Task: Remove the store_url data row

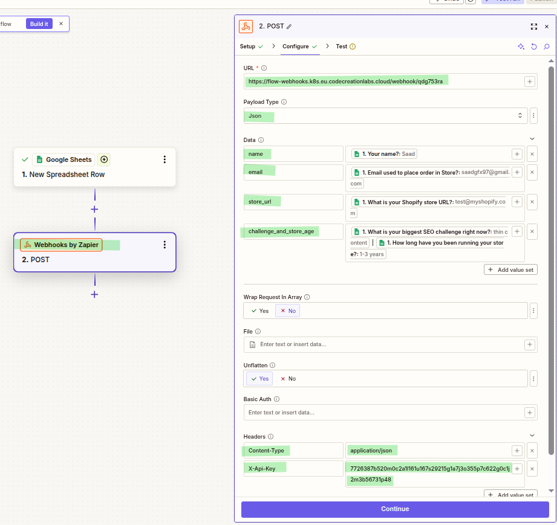Action: (532, 202)
